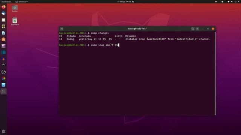Select the active Terminal icon in dock

(3, 91)
